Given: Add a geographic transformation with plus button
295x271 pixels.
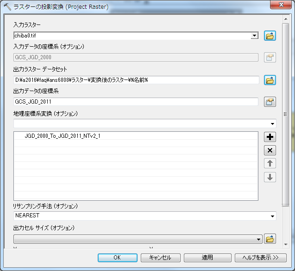Looking at the screenshot, I should [x=270, y=137].
